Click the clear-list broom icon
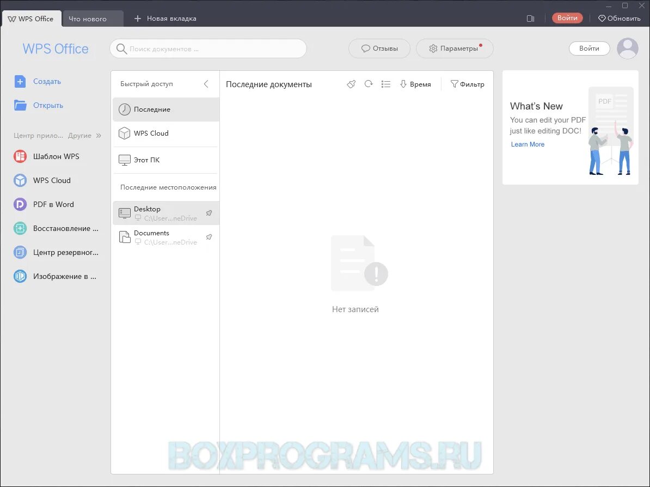 [x=351, y=84]
